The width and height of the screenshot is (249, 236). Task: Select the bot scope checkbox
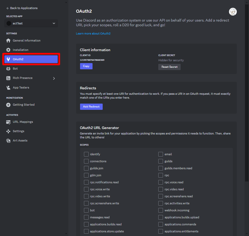(x=86, y=210)
